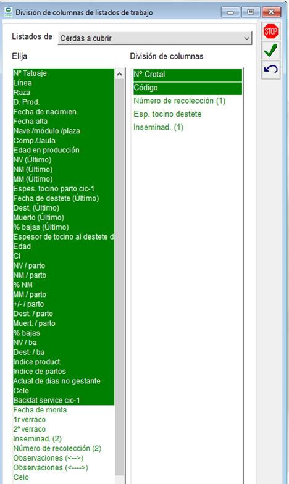Select D. Prod. in the list

pos(64,102)
